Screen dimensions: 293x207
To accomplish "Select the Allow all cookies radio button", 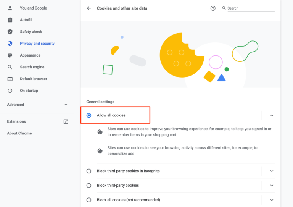I will 89,115.
